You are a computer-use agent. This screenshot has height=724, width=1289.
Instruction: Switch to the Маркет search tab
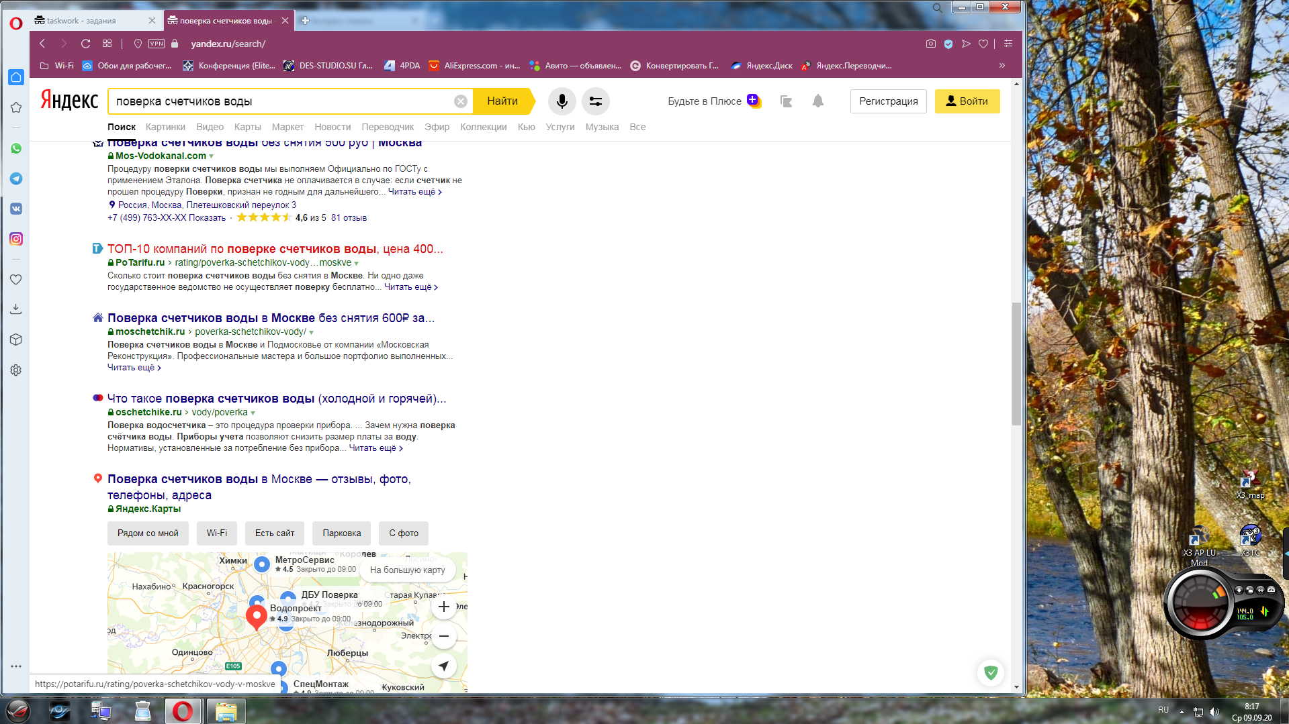tap(287, 127)
